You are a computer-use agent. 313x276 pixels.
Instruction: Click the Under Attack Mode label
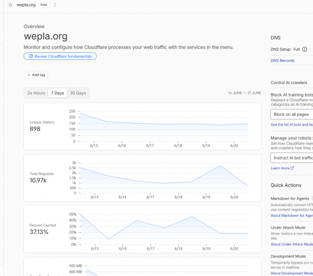pyautogui.click(x=288, y=227)
